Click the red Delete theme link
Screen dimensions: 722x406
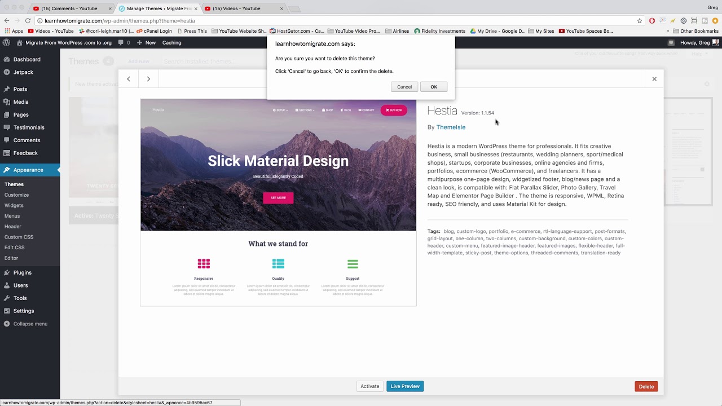[646, 386]
